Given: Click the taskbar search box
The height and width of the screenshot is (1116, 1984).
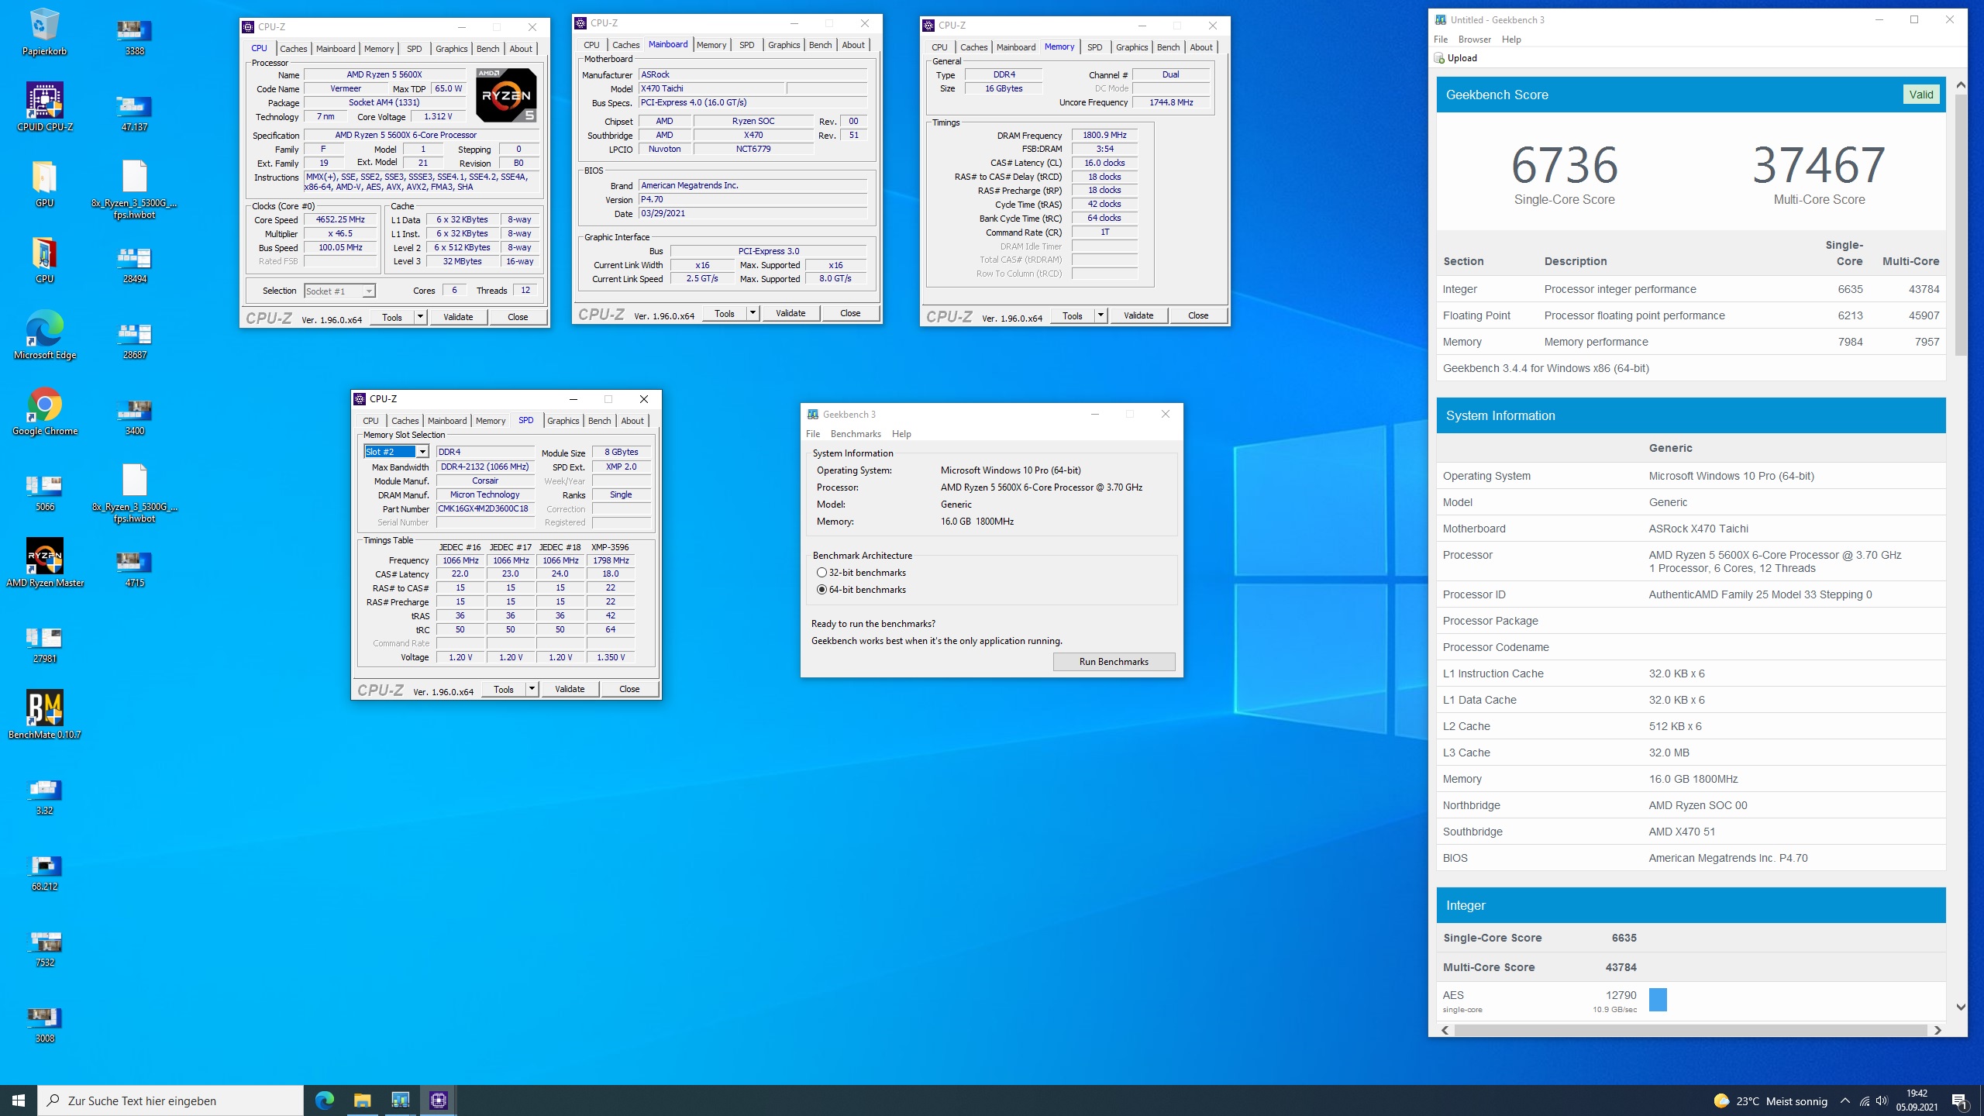Looking at the screenshot, I should coord(170,1100).
